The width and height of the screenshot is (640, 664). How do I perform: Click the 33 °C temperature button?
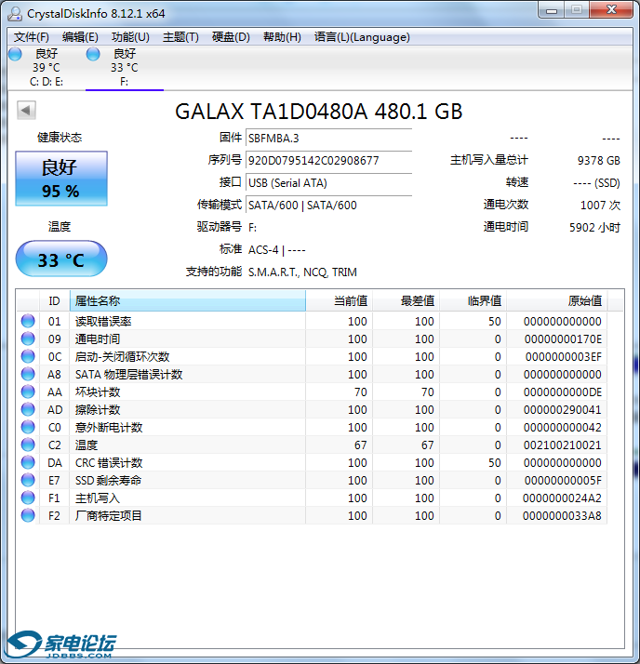coord(61,259)
